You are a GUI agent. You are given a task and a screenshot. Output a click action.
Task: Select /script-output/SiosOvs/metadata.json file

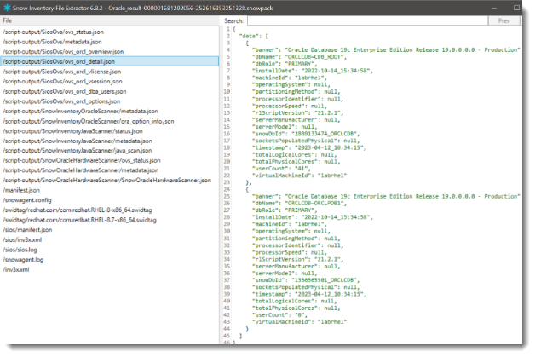tap(52, 42)
